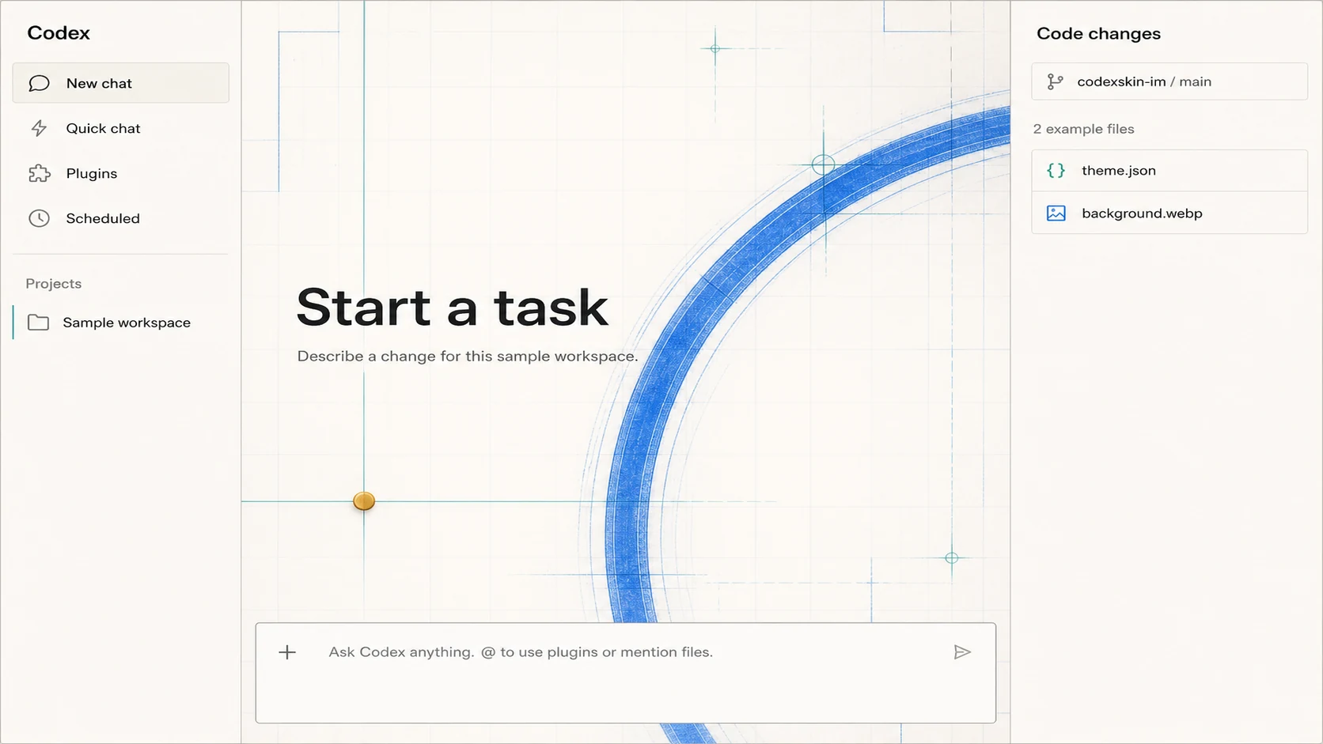Click the plus attach icon in prompt box
Image resolution: width=1323 pixels, height=744 pixels.
pyautogui.click(x=287, y=652)
